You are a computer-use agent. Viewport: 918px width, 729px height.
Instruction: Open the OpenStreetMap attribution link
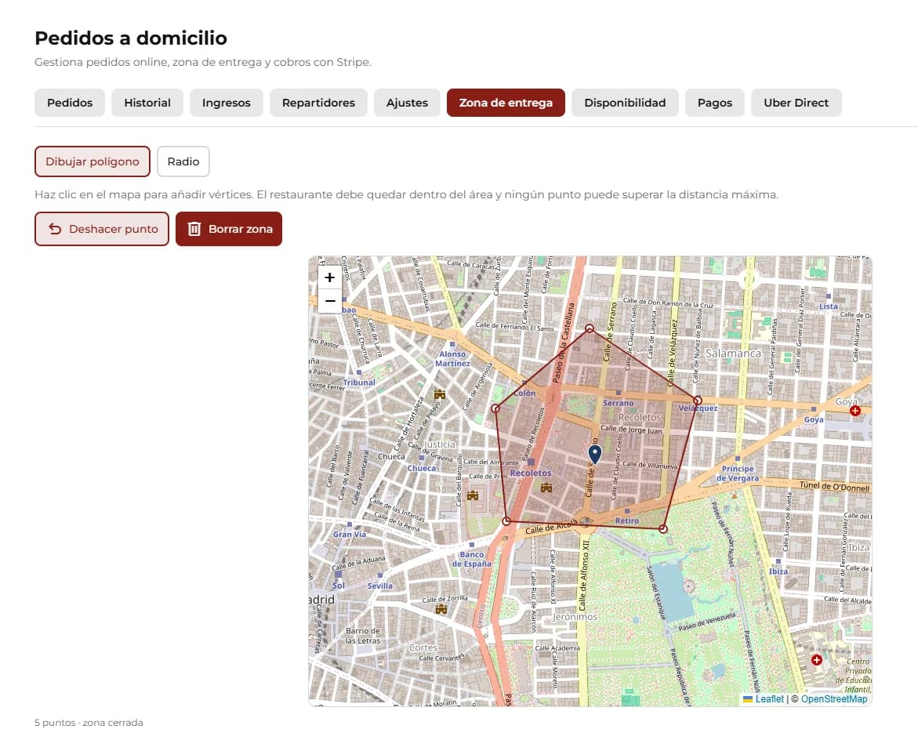tap(834, 698)
